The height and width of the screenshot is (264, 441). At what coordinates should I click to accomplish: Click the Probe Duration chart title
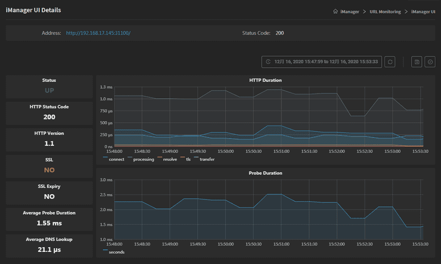265,173
